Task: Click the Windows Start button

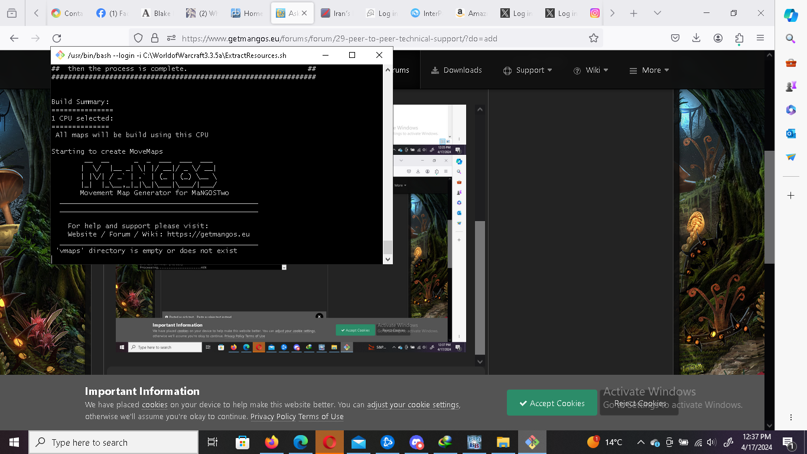Action: pyautogui.click(x=14, y=442)
